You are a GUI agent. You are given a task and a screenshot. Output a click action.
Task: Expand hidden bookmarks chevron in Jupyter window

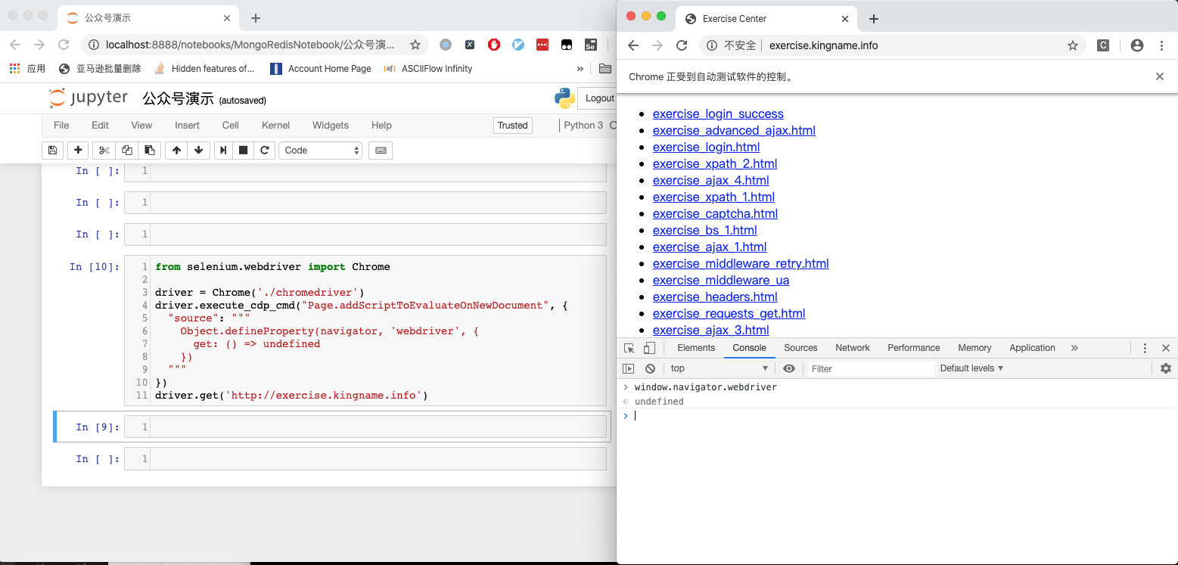click(x=580, y=68)
